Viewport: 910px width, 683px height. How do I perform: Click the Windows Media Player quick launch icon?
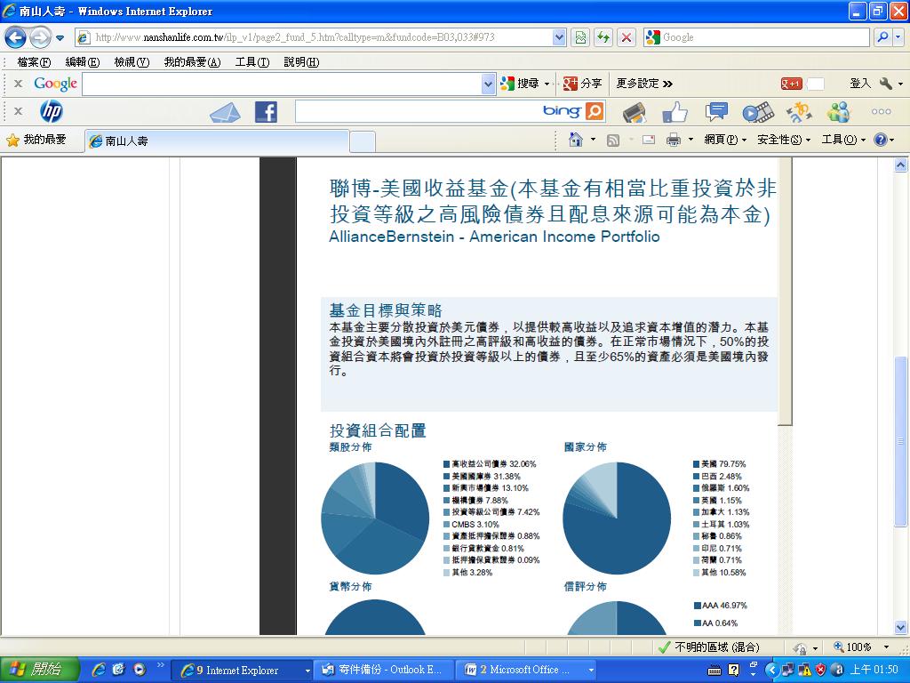pos(140,670)
